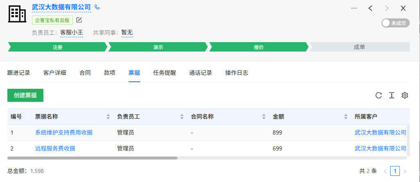The width and height of the screenshot is (420, 182).
Task: Click the company building icon
Action: pyautogui.click(x=17, y=14)
